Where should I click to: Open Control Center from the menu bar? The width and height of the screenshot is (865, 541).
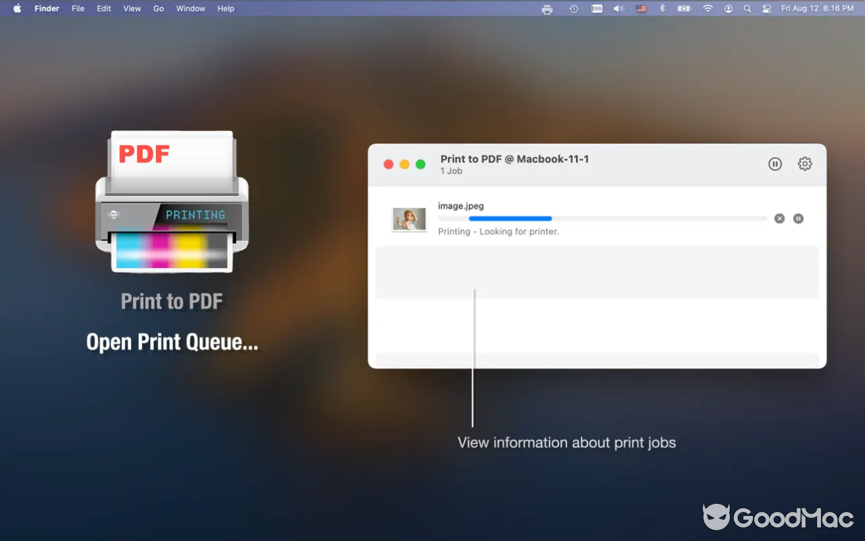point(766,9)
